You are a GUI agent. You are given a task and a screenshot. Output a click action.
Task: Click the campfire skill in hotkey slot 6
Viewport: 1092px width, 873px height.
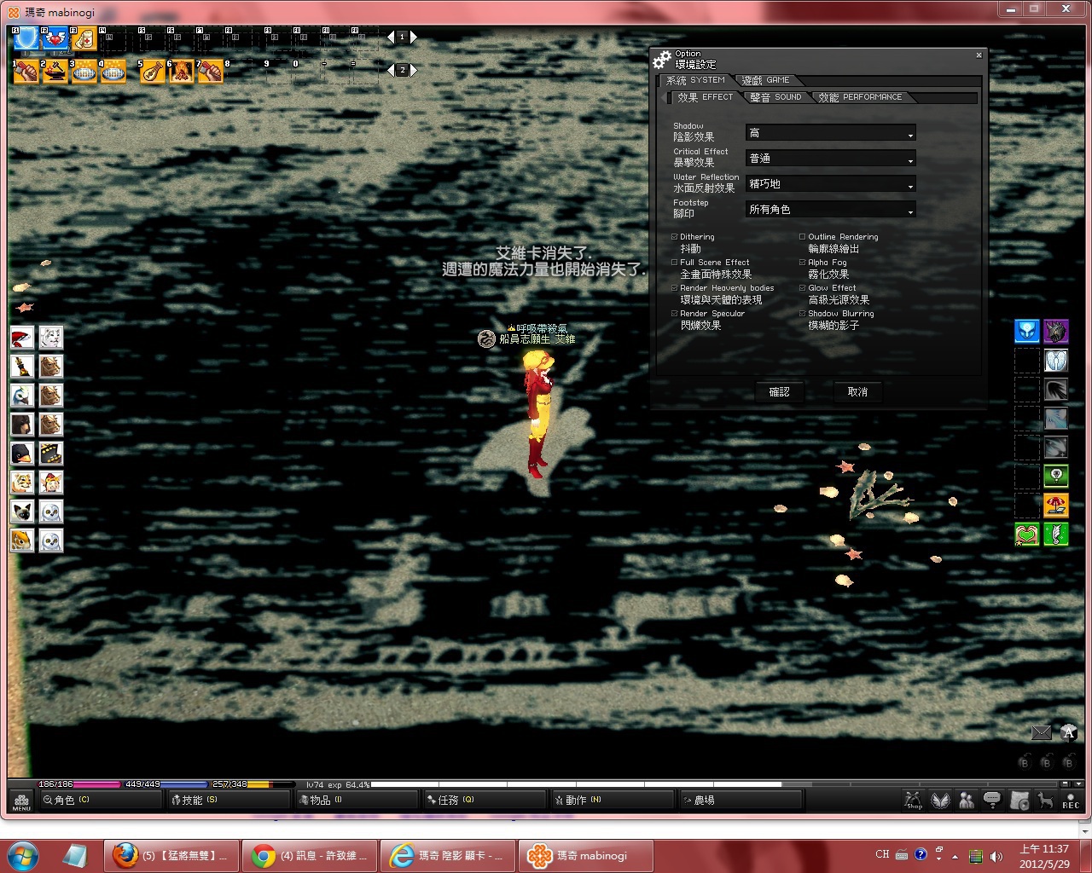tap(181, 72)
